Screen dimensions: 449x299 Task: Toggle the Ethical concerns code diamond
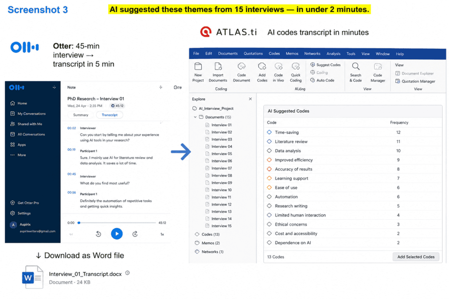coord(269,224)
